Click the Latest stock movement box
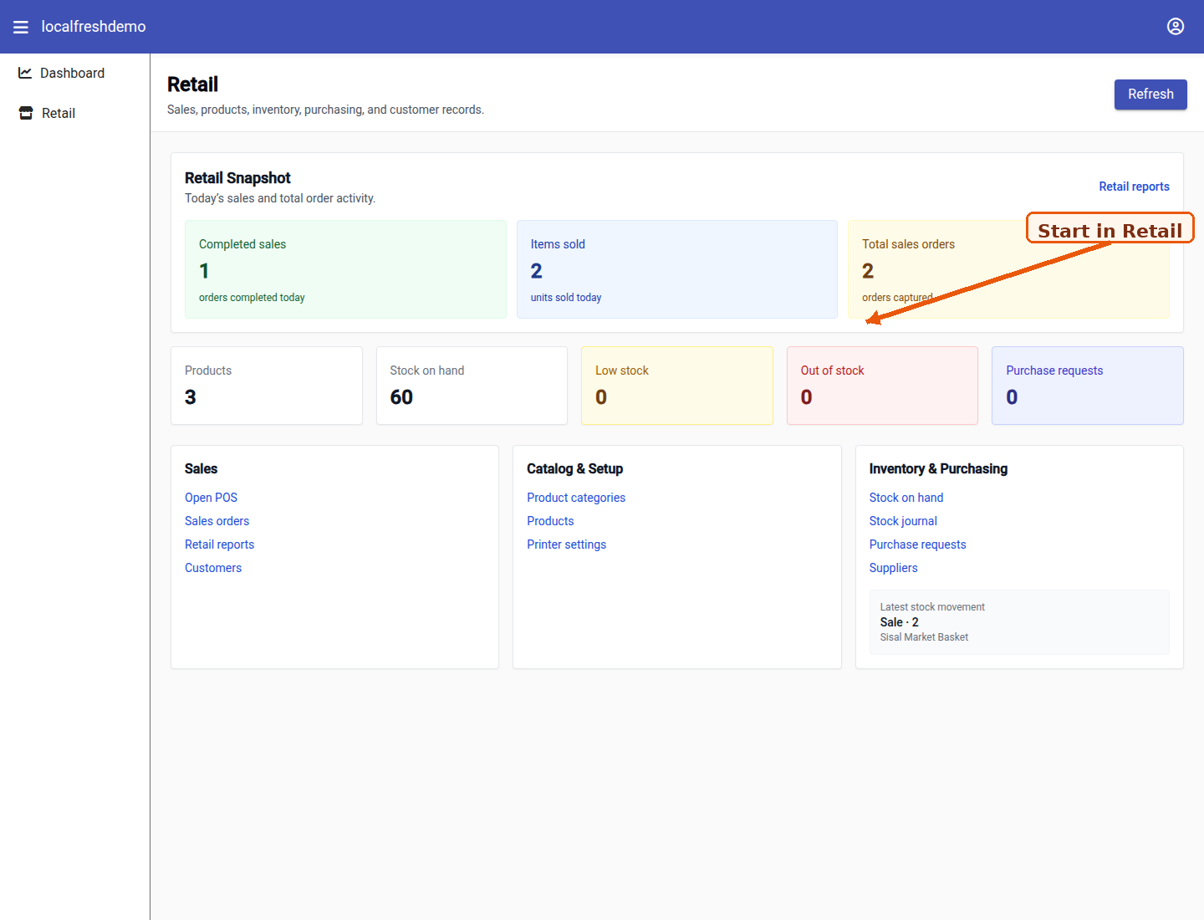Viewport: 1204px width, 920px height. point(1019,622)
